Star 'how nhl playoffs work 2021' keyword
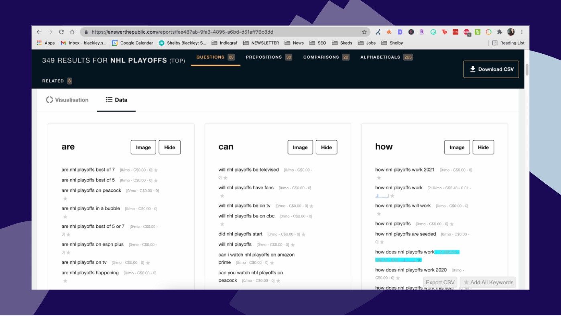561x316 pixels. point(379,178)
